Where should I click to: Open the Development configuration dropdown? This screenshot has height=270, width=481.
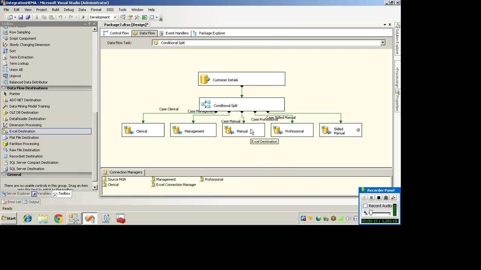click(x=115, y=17)
